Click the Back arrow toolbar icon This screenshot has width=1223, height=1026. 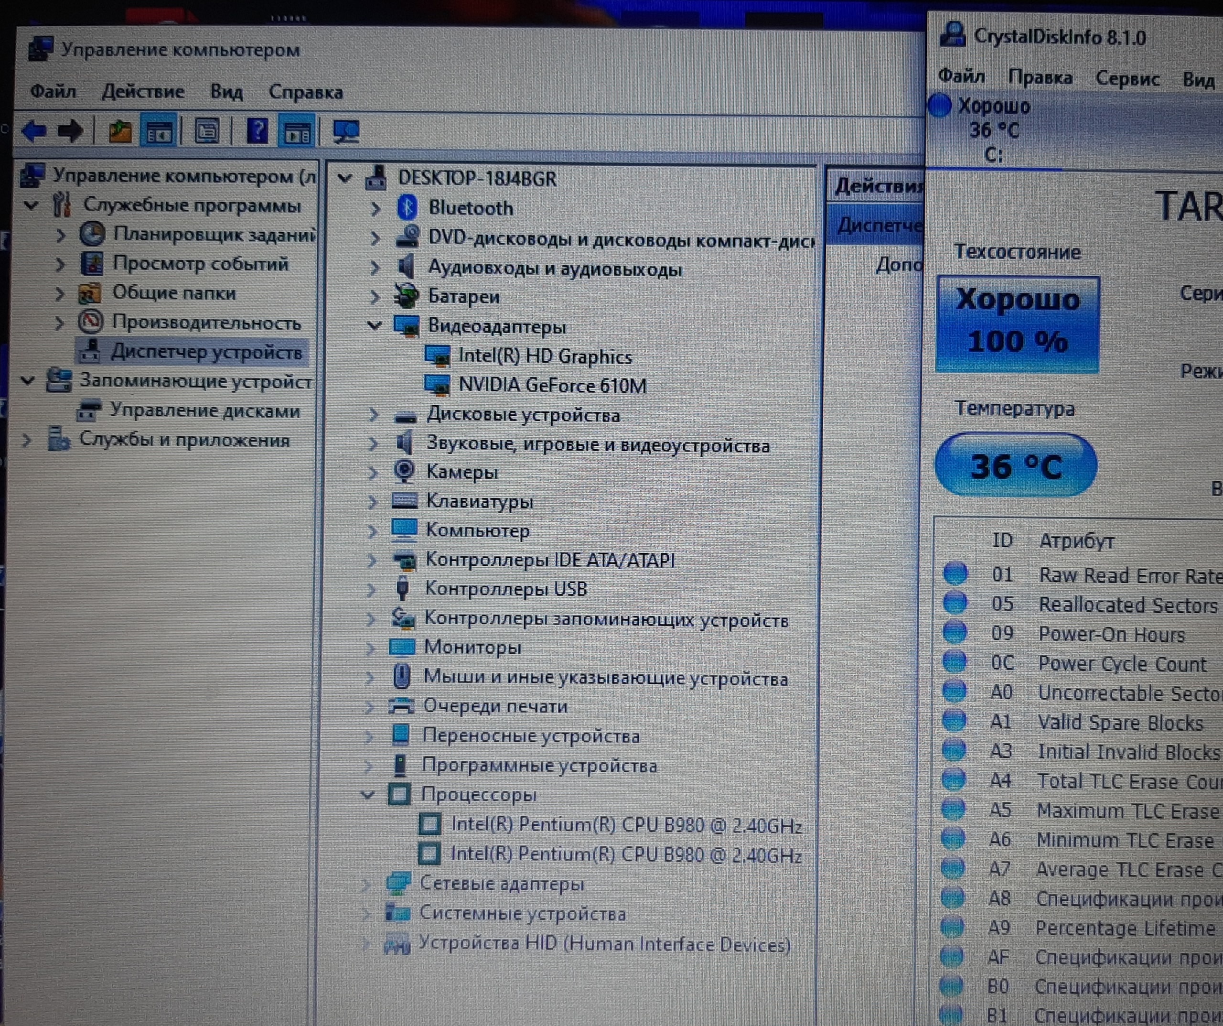[x=34, y=130]
